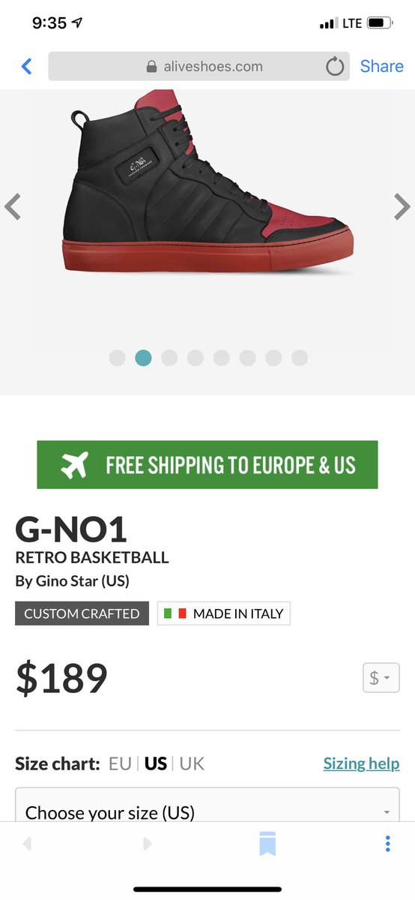Select the US size chart option
415x900 pixels.
(156, 763)
